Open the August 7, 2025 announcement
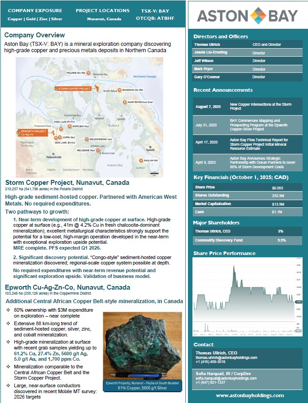 coord(260,107)
